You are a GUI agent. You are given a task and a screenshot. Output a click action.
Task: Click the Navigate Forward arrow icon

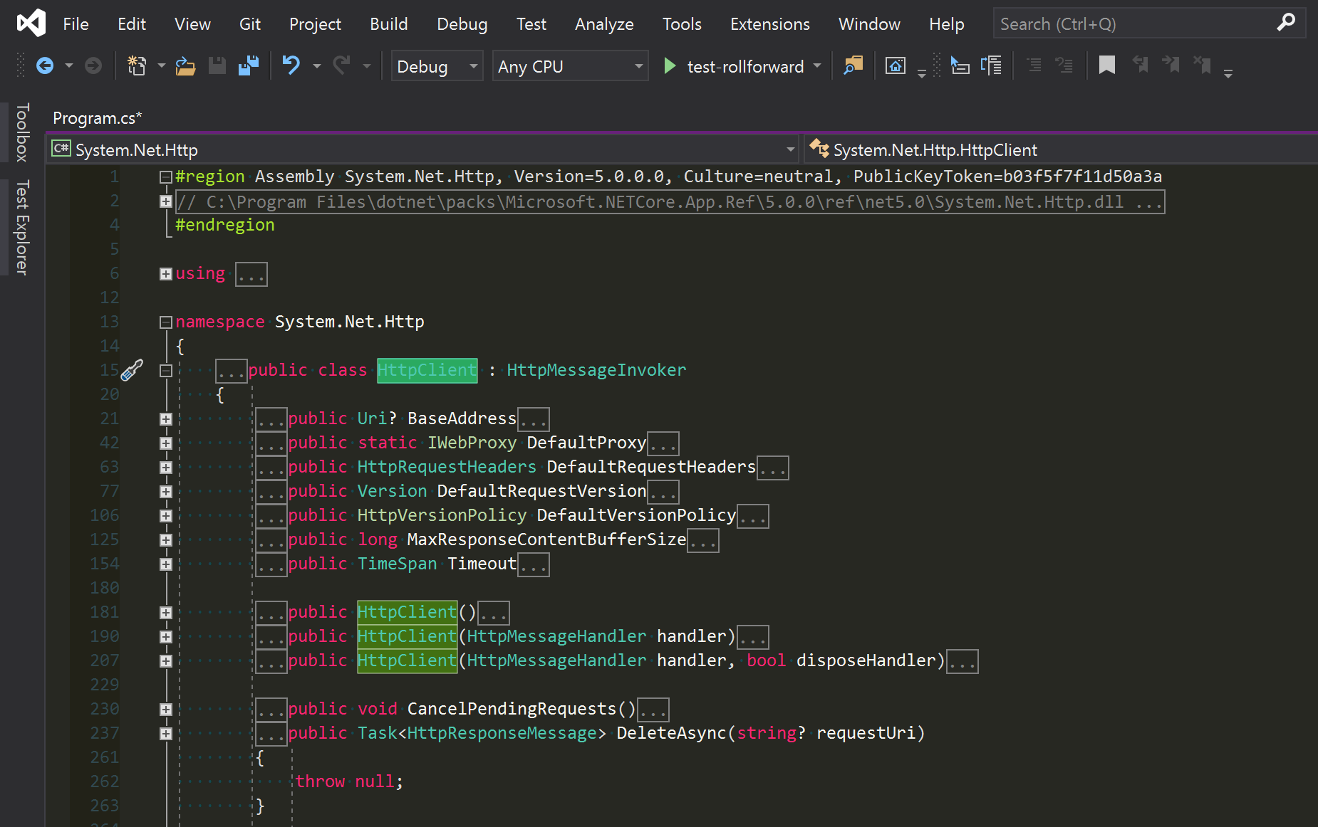point(93,65)
